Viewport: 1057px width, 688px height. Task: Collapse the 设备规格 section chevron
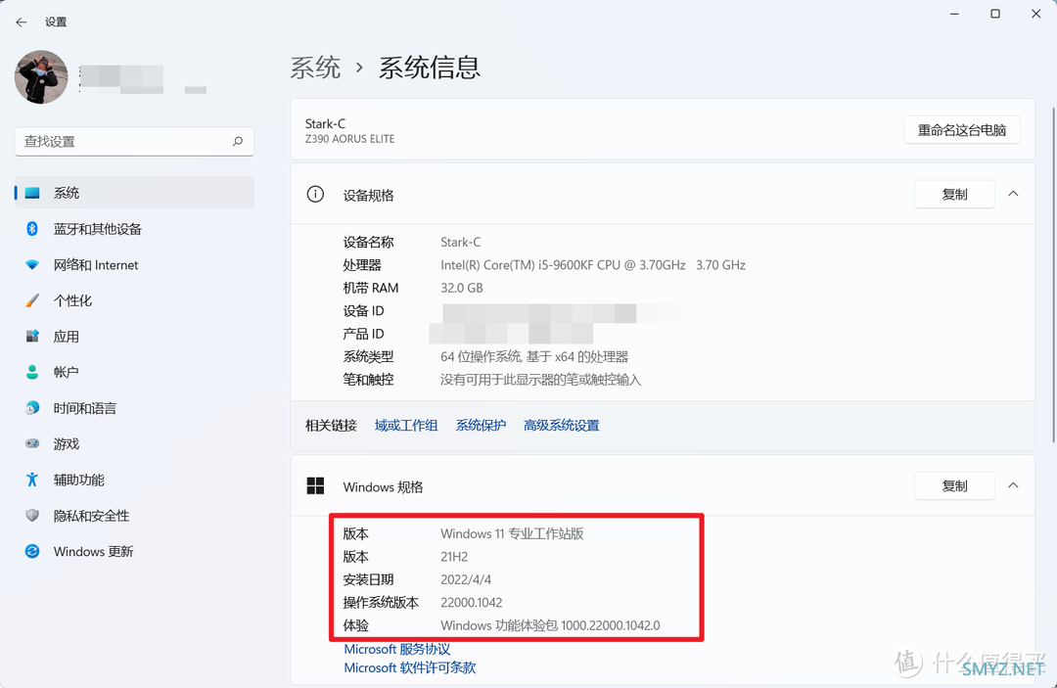1013,194
